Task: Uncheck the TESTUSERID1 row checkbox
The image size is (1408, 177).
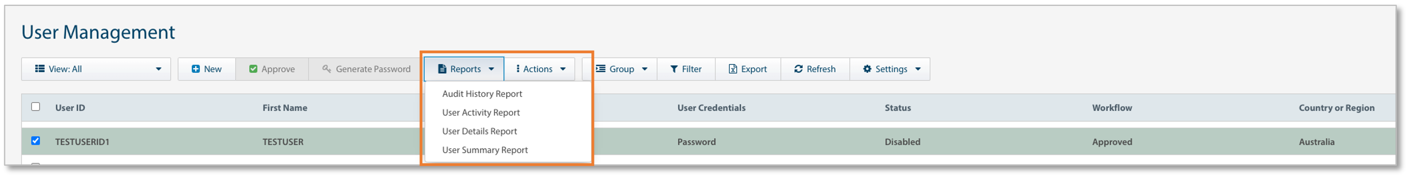Action: 36,141
